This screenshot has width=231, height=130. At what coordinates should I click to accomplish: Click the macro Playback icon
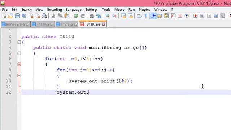(x=209, y=16)
